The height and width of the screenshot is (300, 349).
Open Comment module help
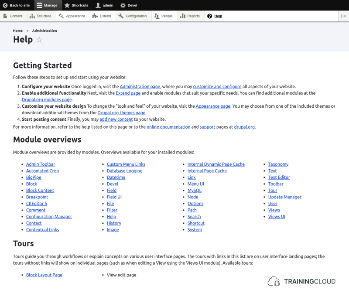coord(36,210)
